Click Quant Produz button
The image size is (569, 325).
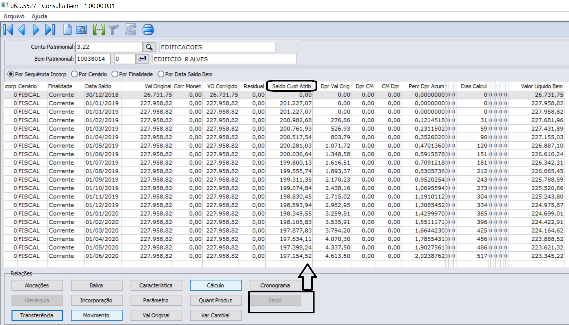pyautogui.click(x=215, y=300)
